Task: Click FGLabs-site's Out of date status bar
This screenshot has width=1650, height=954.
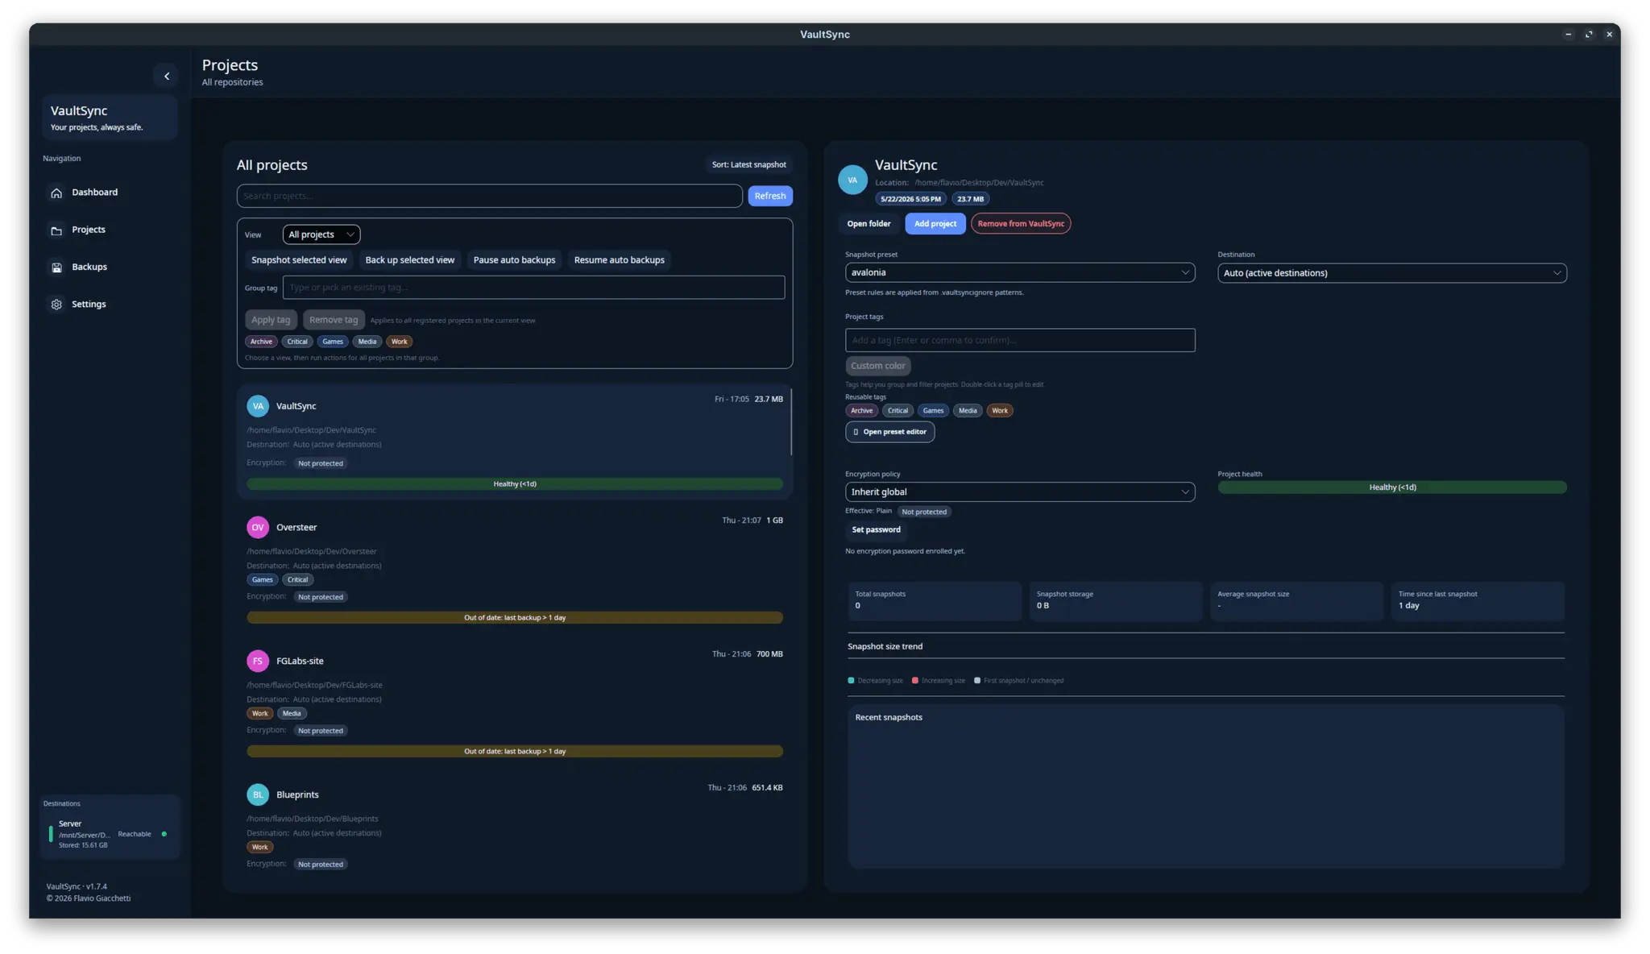Action: [x=515, y=752]
